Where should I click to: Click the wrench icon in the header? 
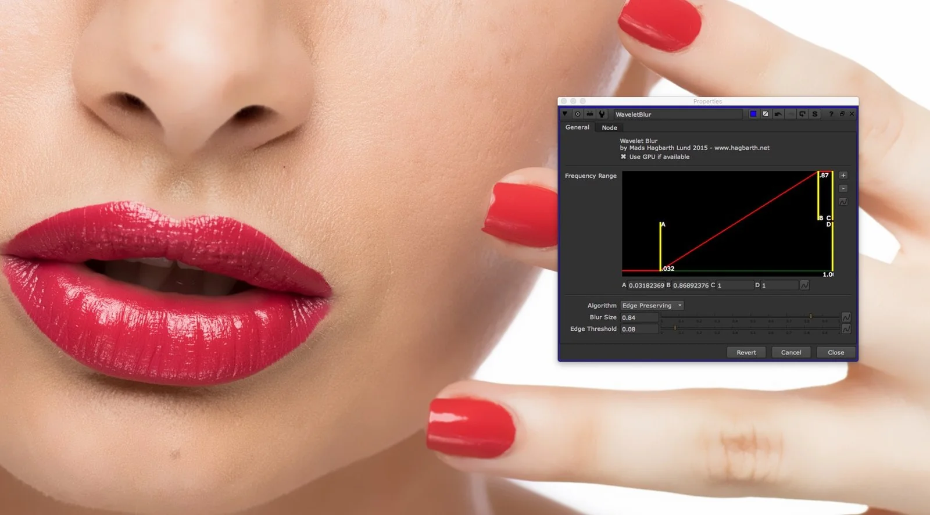tap(602, 114)
